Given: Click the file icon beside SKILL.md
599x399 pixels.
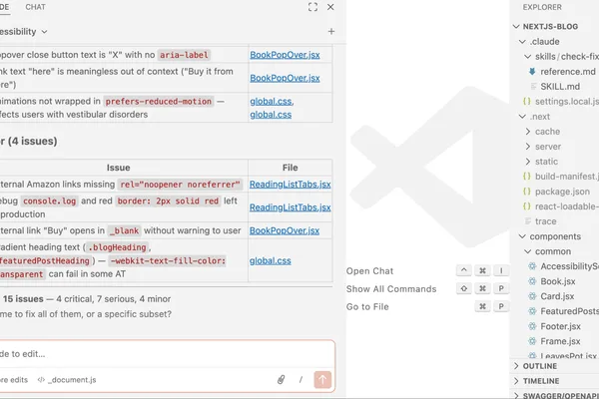Looking at the screenshot, I should coord(533,87).
